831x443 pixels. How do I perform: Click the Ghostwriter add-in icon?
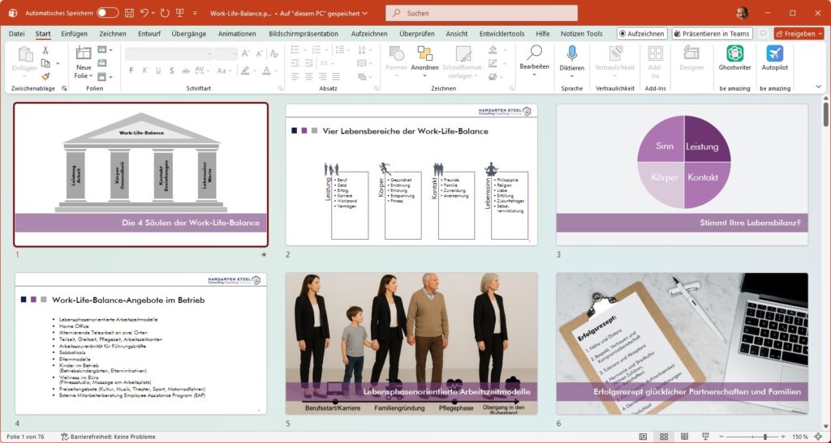[x=734, y=53]
